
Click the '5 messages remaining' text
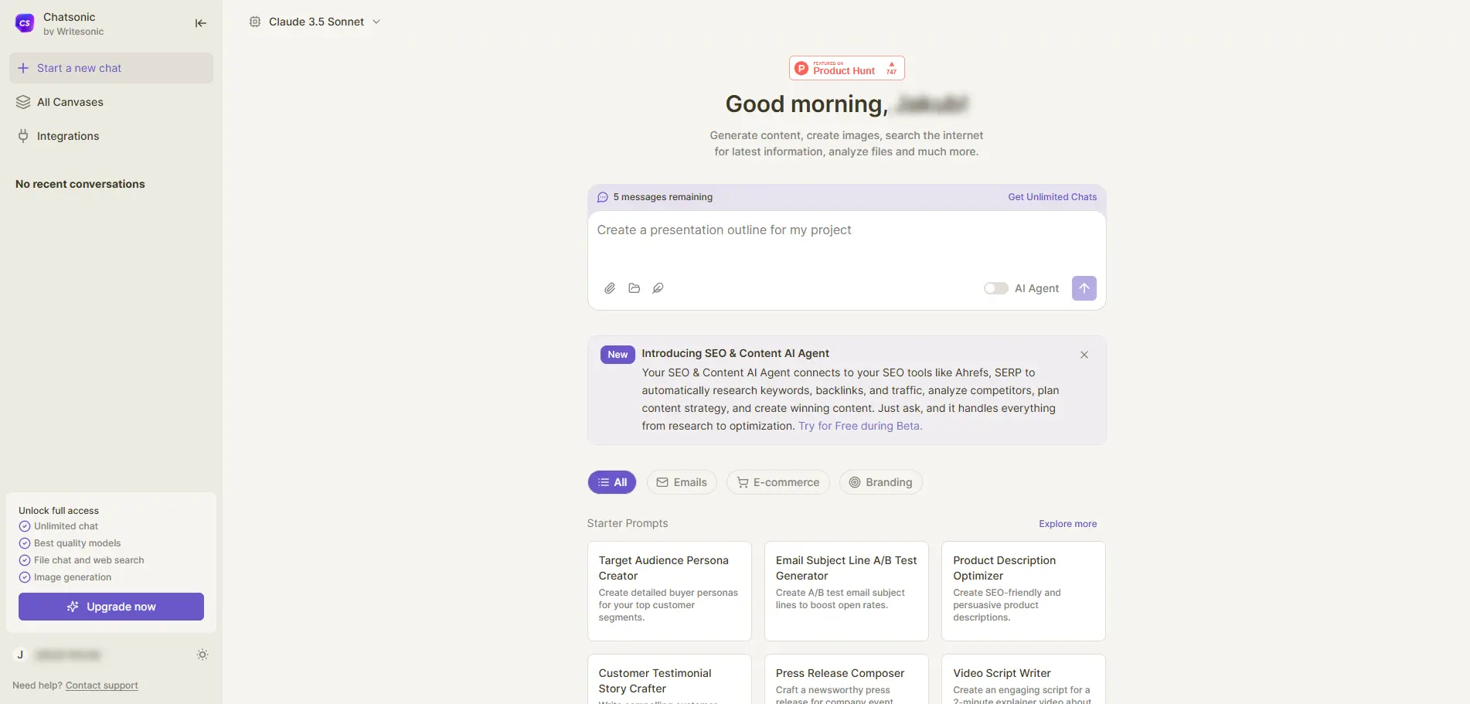pyautogui.click(x=663, y=197)
